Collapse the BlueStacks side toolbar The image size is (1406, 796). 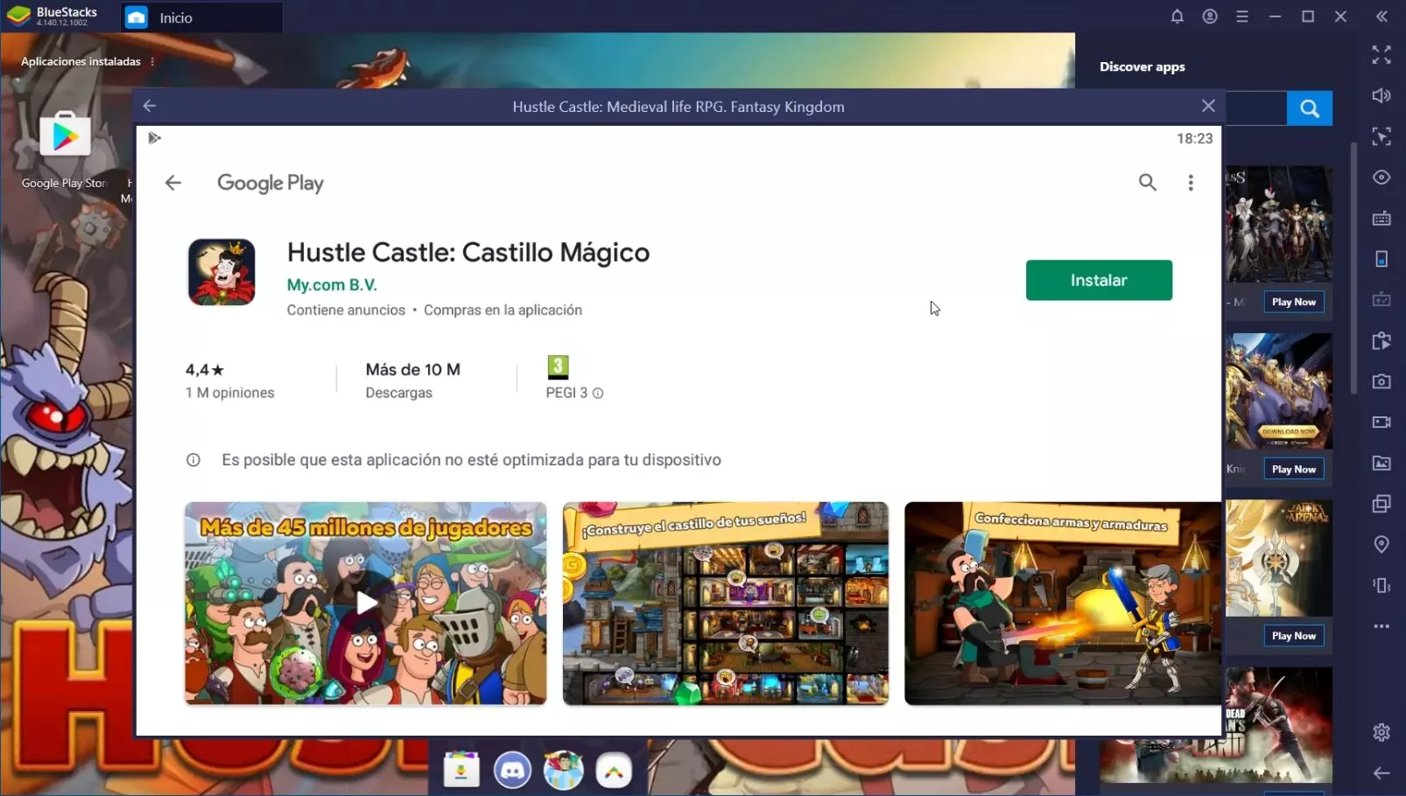click(x=1381, y=17)
